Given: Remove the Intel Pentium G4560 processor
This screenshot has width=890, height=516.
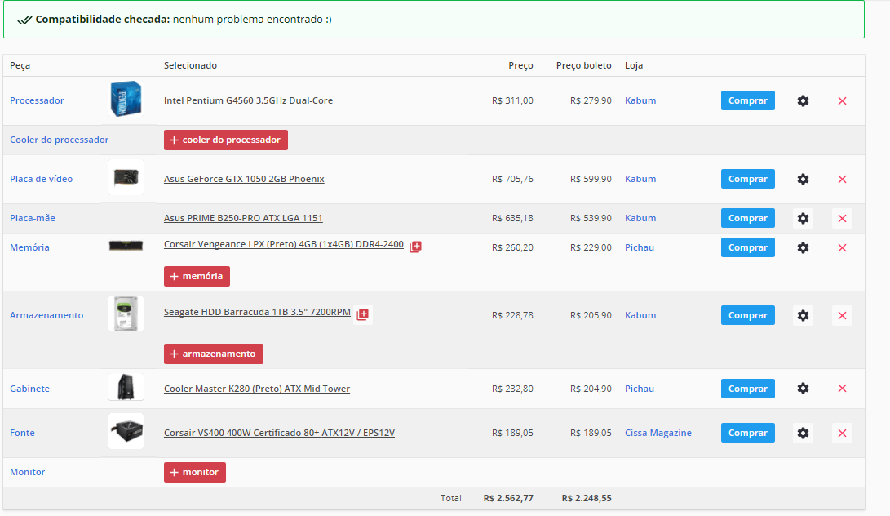Looking at the screenshot, I should (842, 100).
